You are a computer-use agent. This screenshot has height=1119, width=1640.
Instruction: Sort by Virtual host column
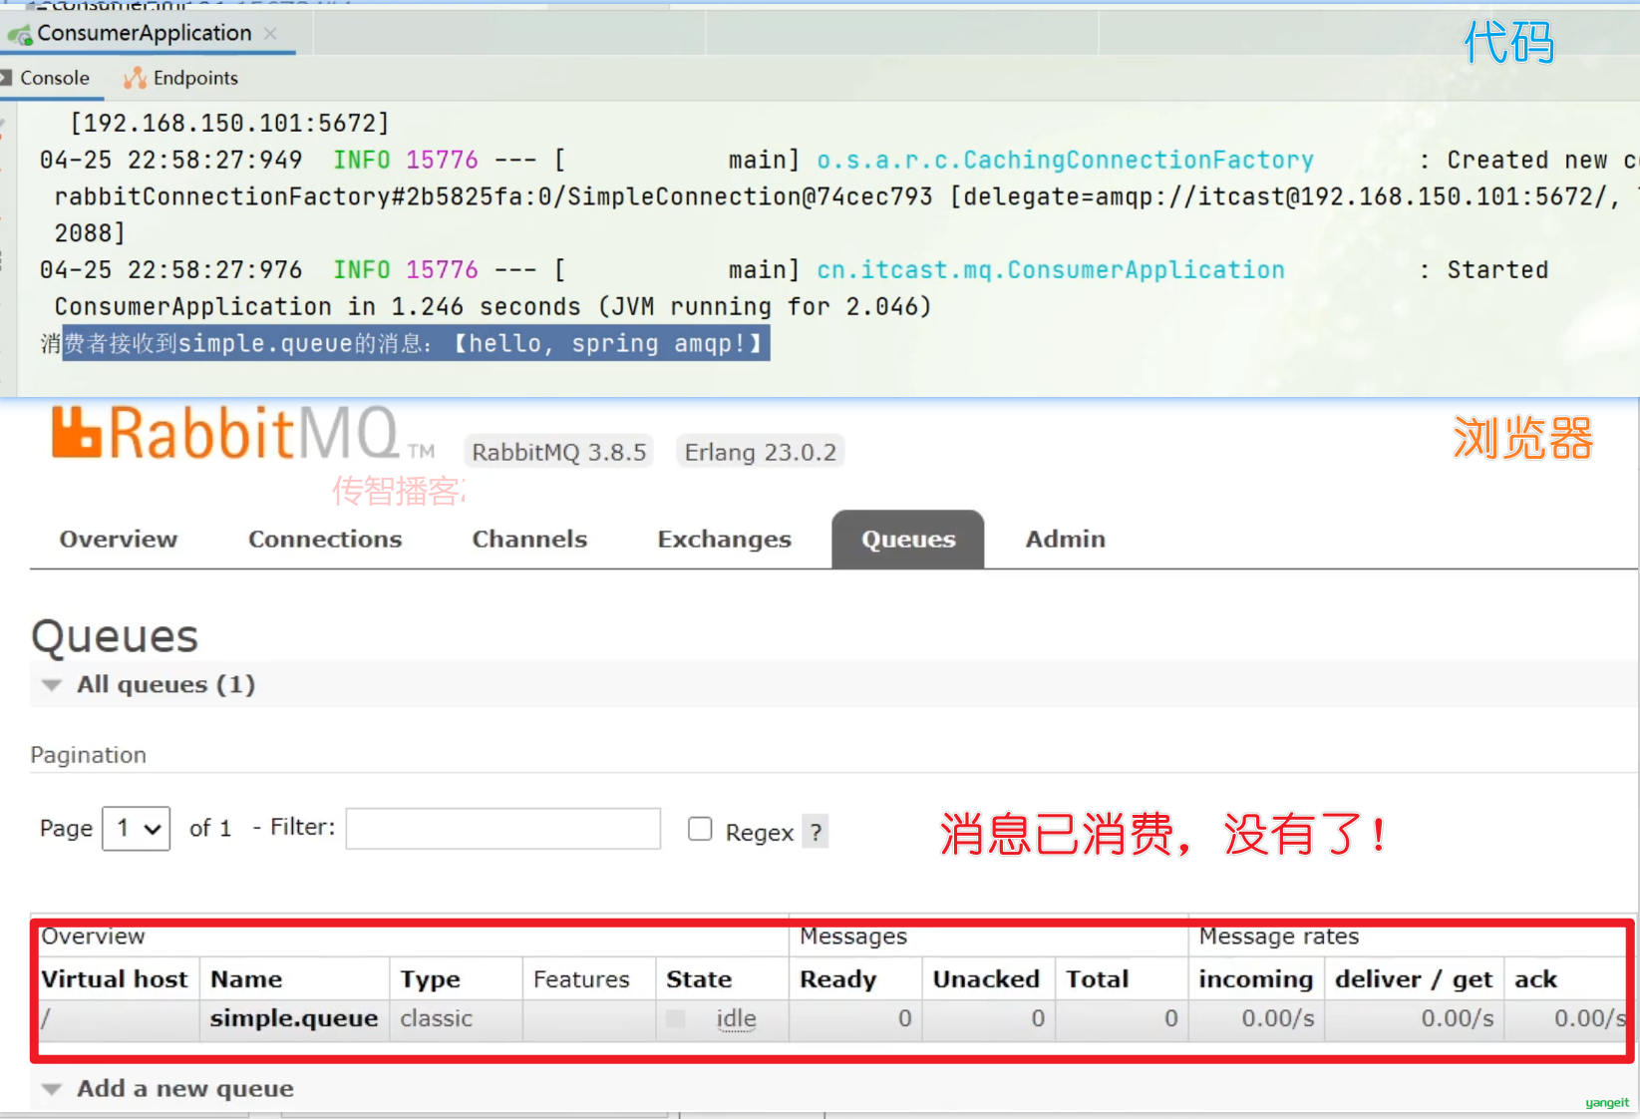pyautogui.click(x=115, y=979)
